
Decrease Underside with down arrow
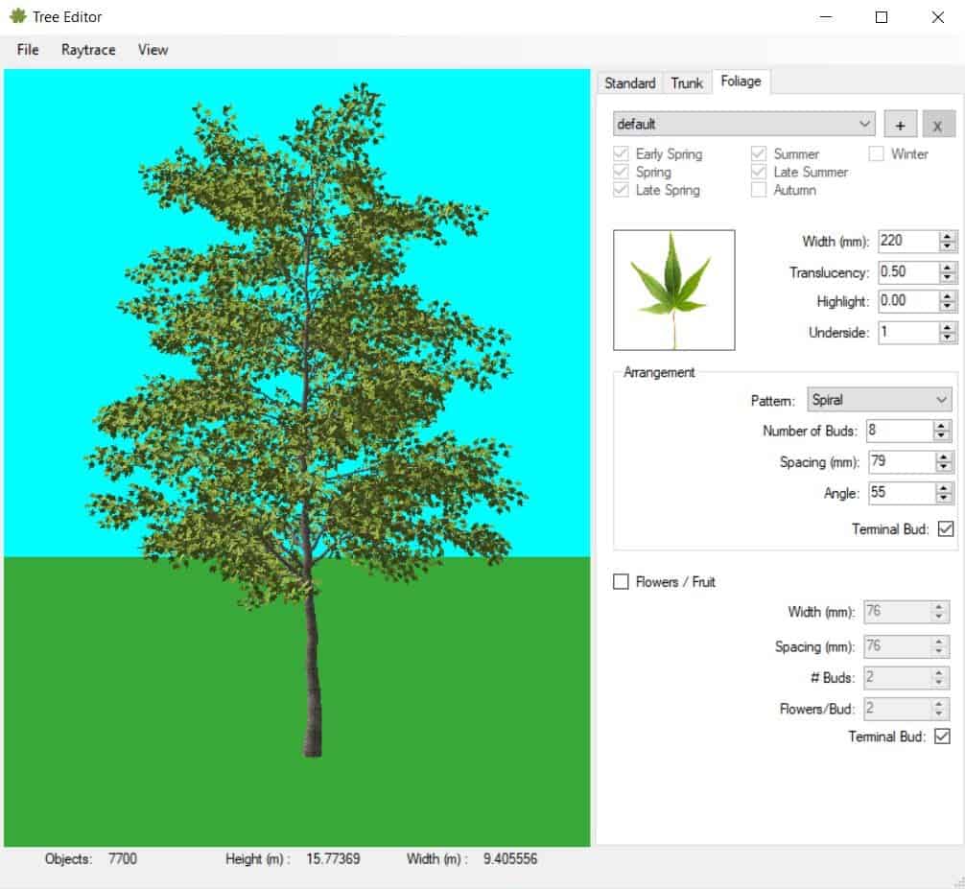pos(948,338)
